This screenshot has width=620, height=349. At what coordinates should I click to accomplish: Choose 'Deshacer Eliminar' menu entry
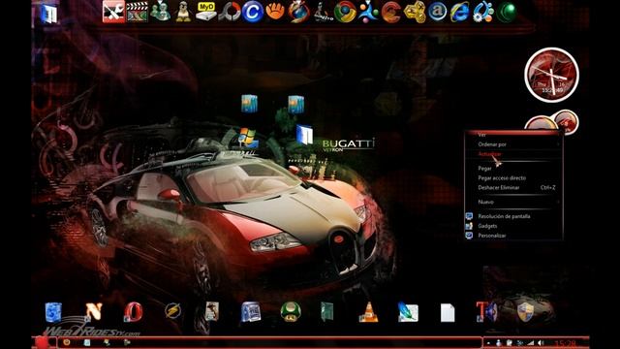pos(499,187)
